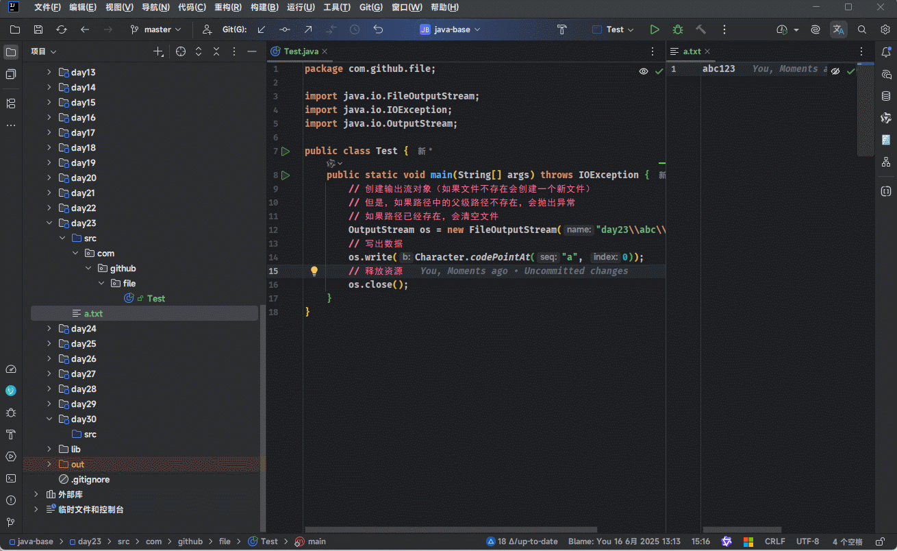The image size is (897, 551).
Task: Click the Git update project arrow icon
Action: [x=261, y=29]
